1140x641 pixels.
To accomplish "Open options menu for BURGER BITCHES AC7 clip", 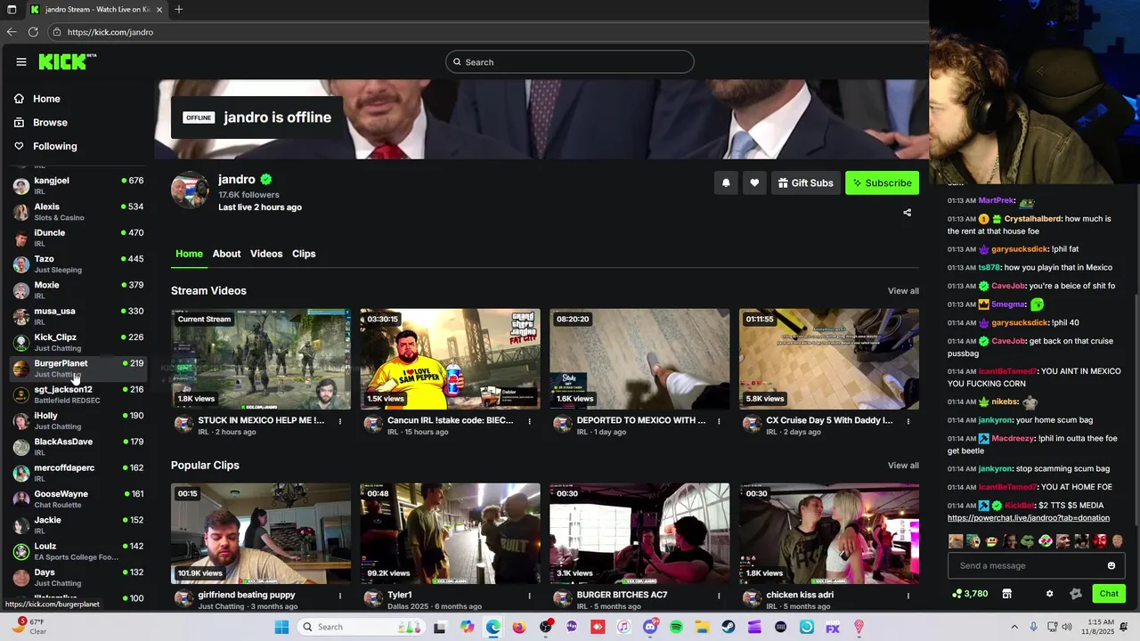I will pyautogui.click(x=719, y=596).
